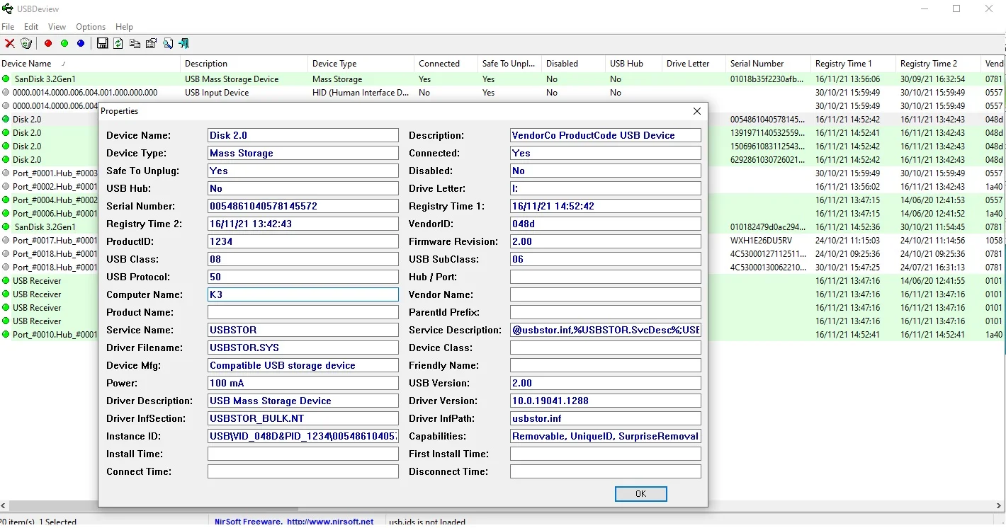Viewport: 1006px width, 528px height.
Task: Click the green circle enable icon
Action: [64, 44]
